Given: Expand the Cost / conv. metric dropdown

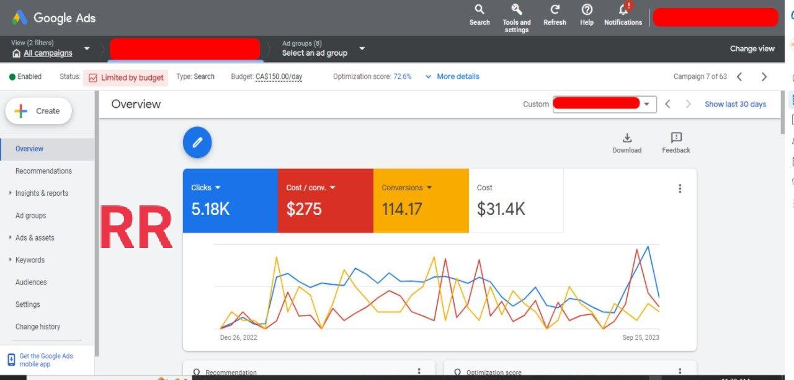Looking at the screenshot, I should (x=332, y=188).
